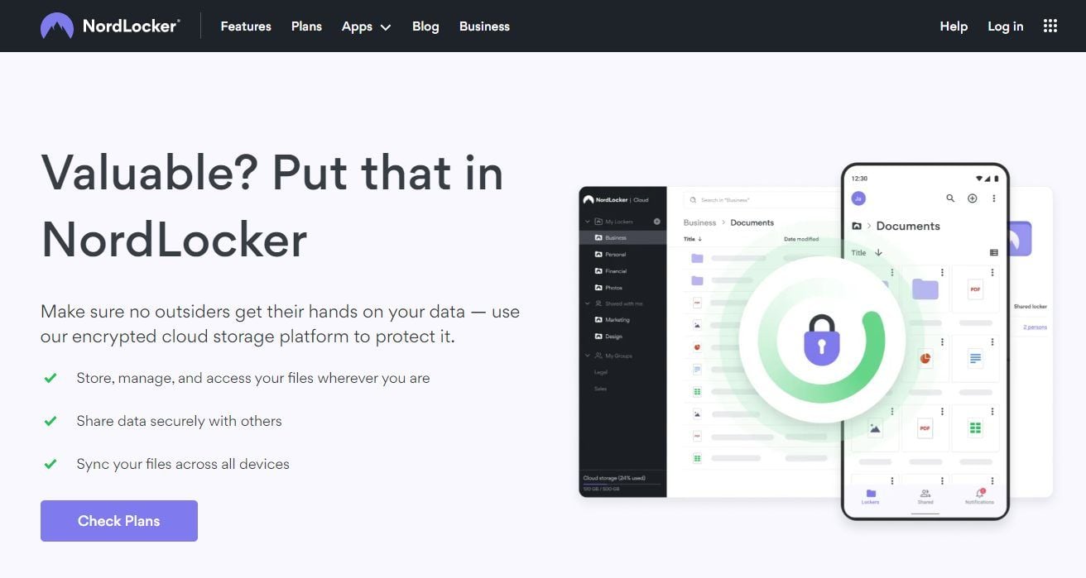Image resolution: width=1086 pixels, height=578 pixels.
Task: Open the image file tile on the phone
Action: [874, 428]
